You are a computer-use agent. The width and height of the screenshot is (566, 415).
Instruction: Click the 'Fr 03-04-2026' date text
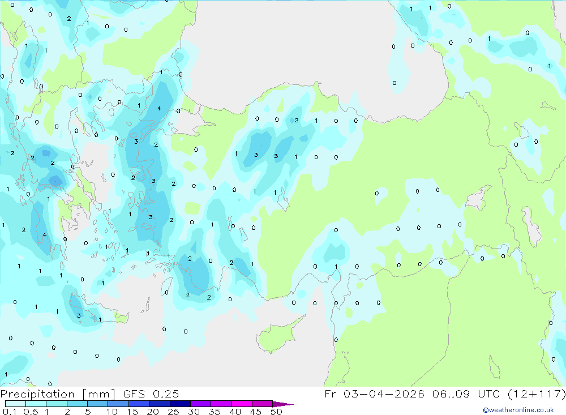pyautogui.click(x=374, y=393)
